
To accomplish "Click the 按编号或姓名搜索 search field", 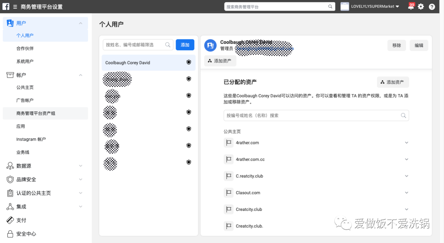I will [316, 116].
